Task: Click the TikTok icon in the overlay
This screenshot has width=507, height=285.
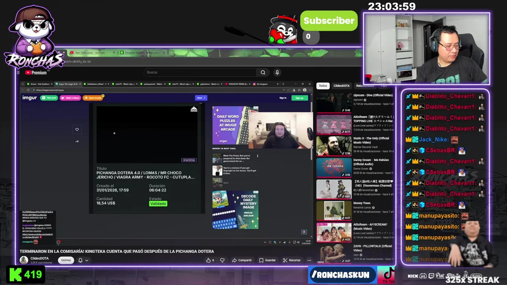Action: (x=386, y=275)
